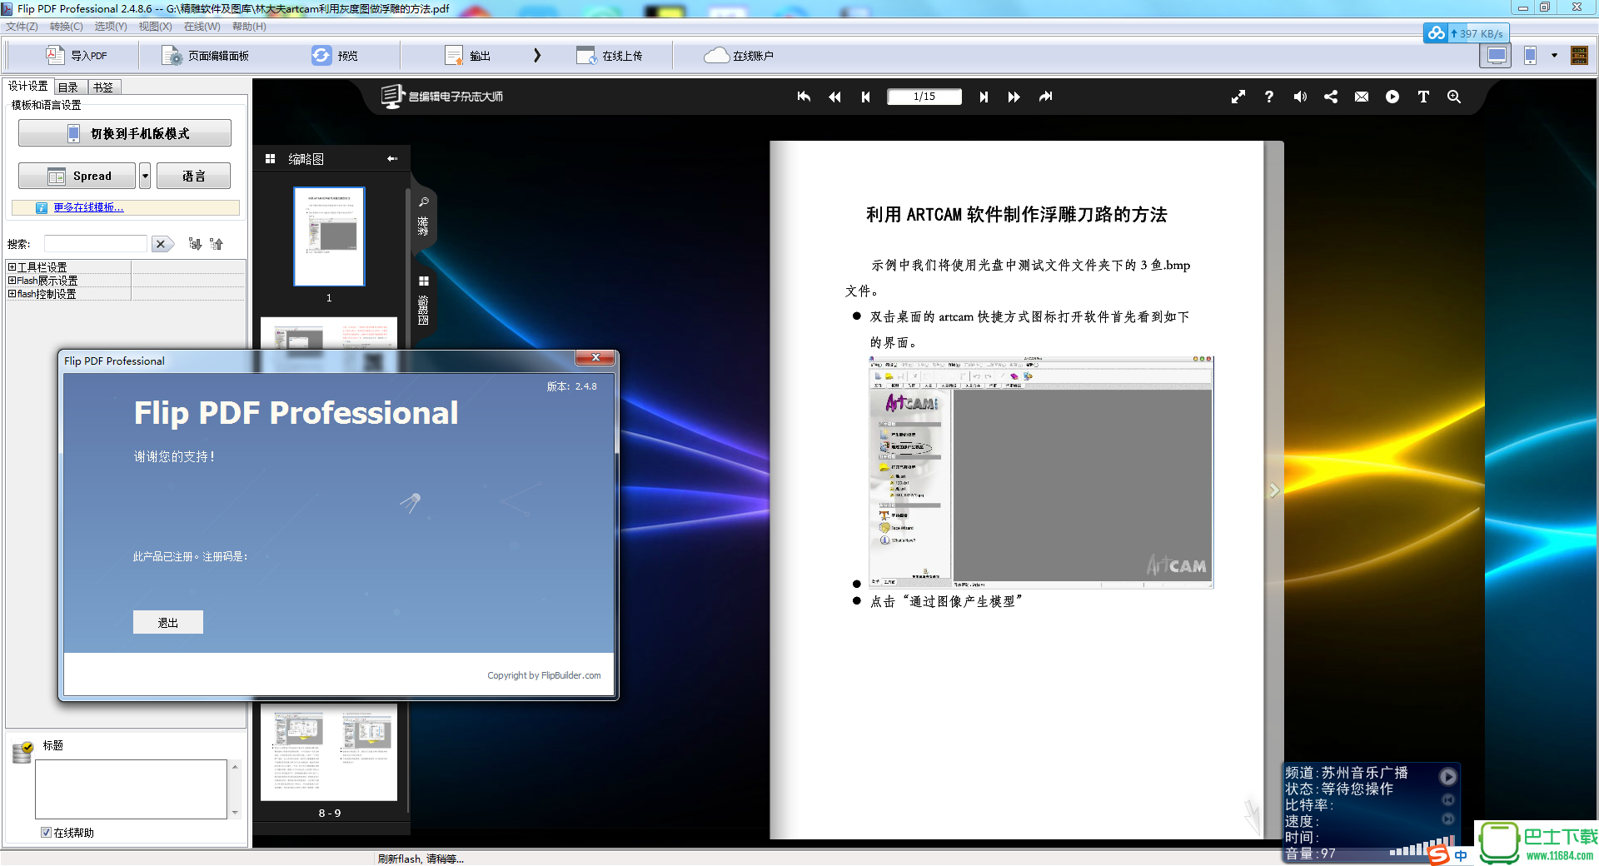This screenshot has height=866, width=1599.
Task: Click the switch to mobile mode (切换到手机版模式) button
Action: (125, 133)
